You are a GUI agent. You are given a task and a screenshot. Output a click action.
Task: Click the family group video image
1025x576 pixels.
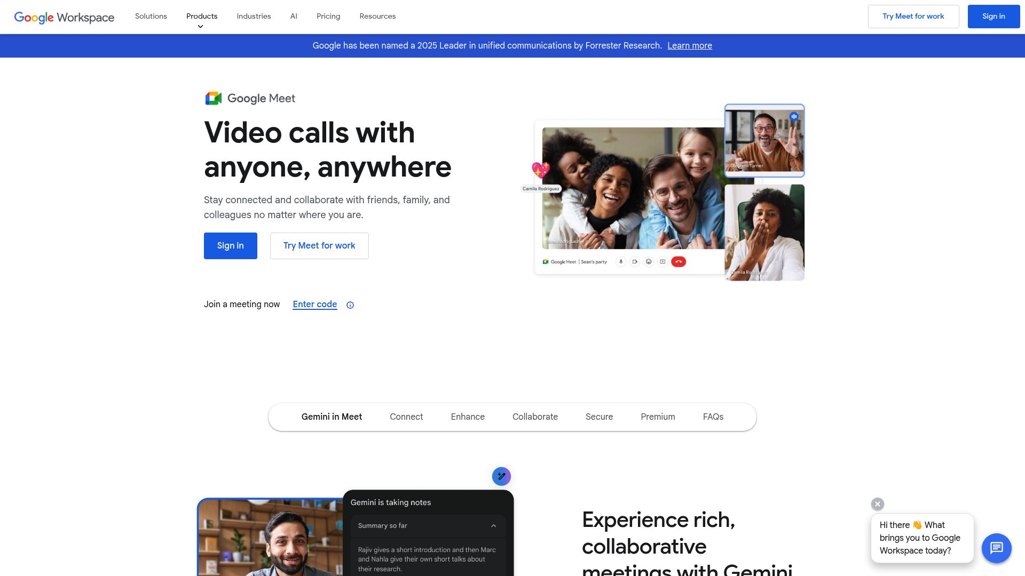tap(633, 188)
